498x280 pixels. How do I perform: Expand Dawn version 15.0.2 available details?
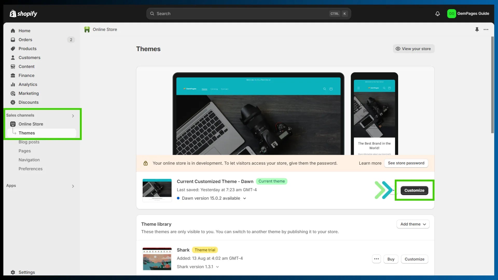coord(244,198)
